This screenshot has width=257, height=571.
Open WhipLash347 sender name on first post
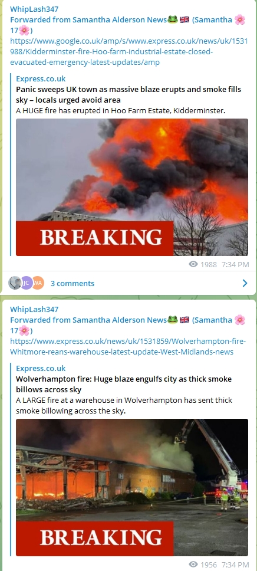[x=34, y=9]
